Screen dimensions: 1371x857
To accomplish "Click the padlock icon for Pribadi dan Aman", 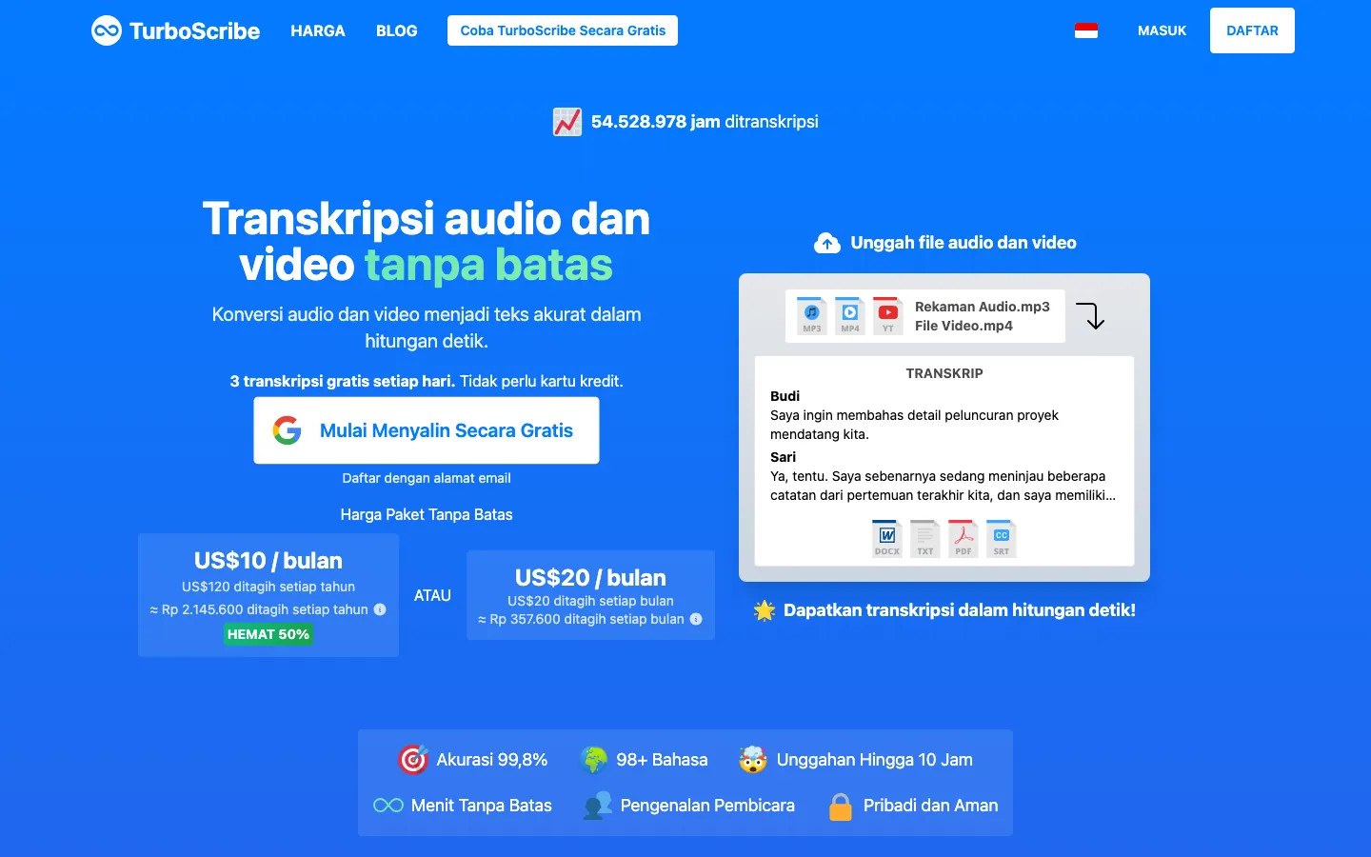I will [x=841, y=807].
